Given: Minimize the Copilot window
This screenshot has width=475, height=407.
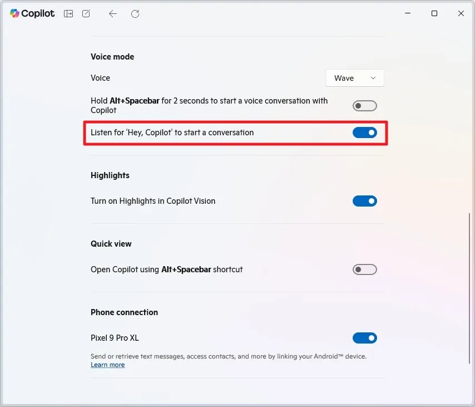Looking at the screenshot, I should (x=407, y=13).
